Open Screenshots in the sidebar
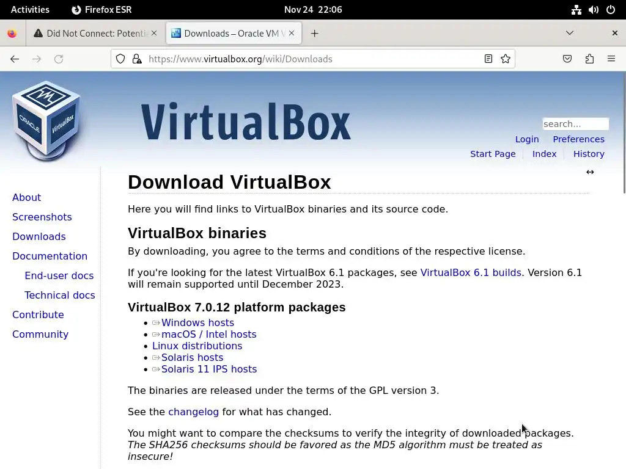This screenshot has height=469, width=626. 42,217
